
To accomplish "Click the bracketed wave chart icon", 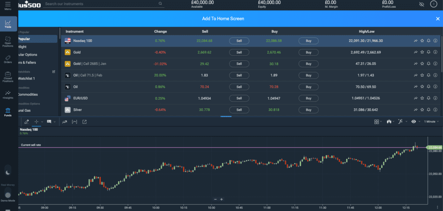I will (x=74, y=122).
